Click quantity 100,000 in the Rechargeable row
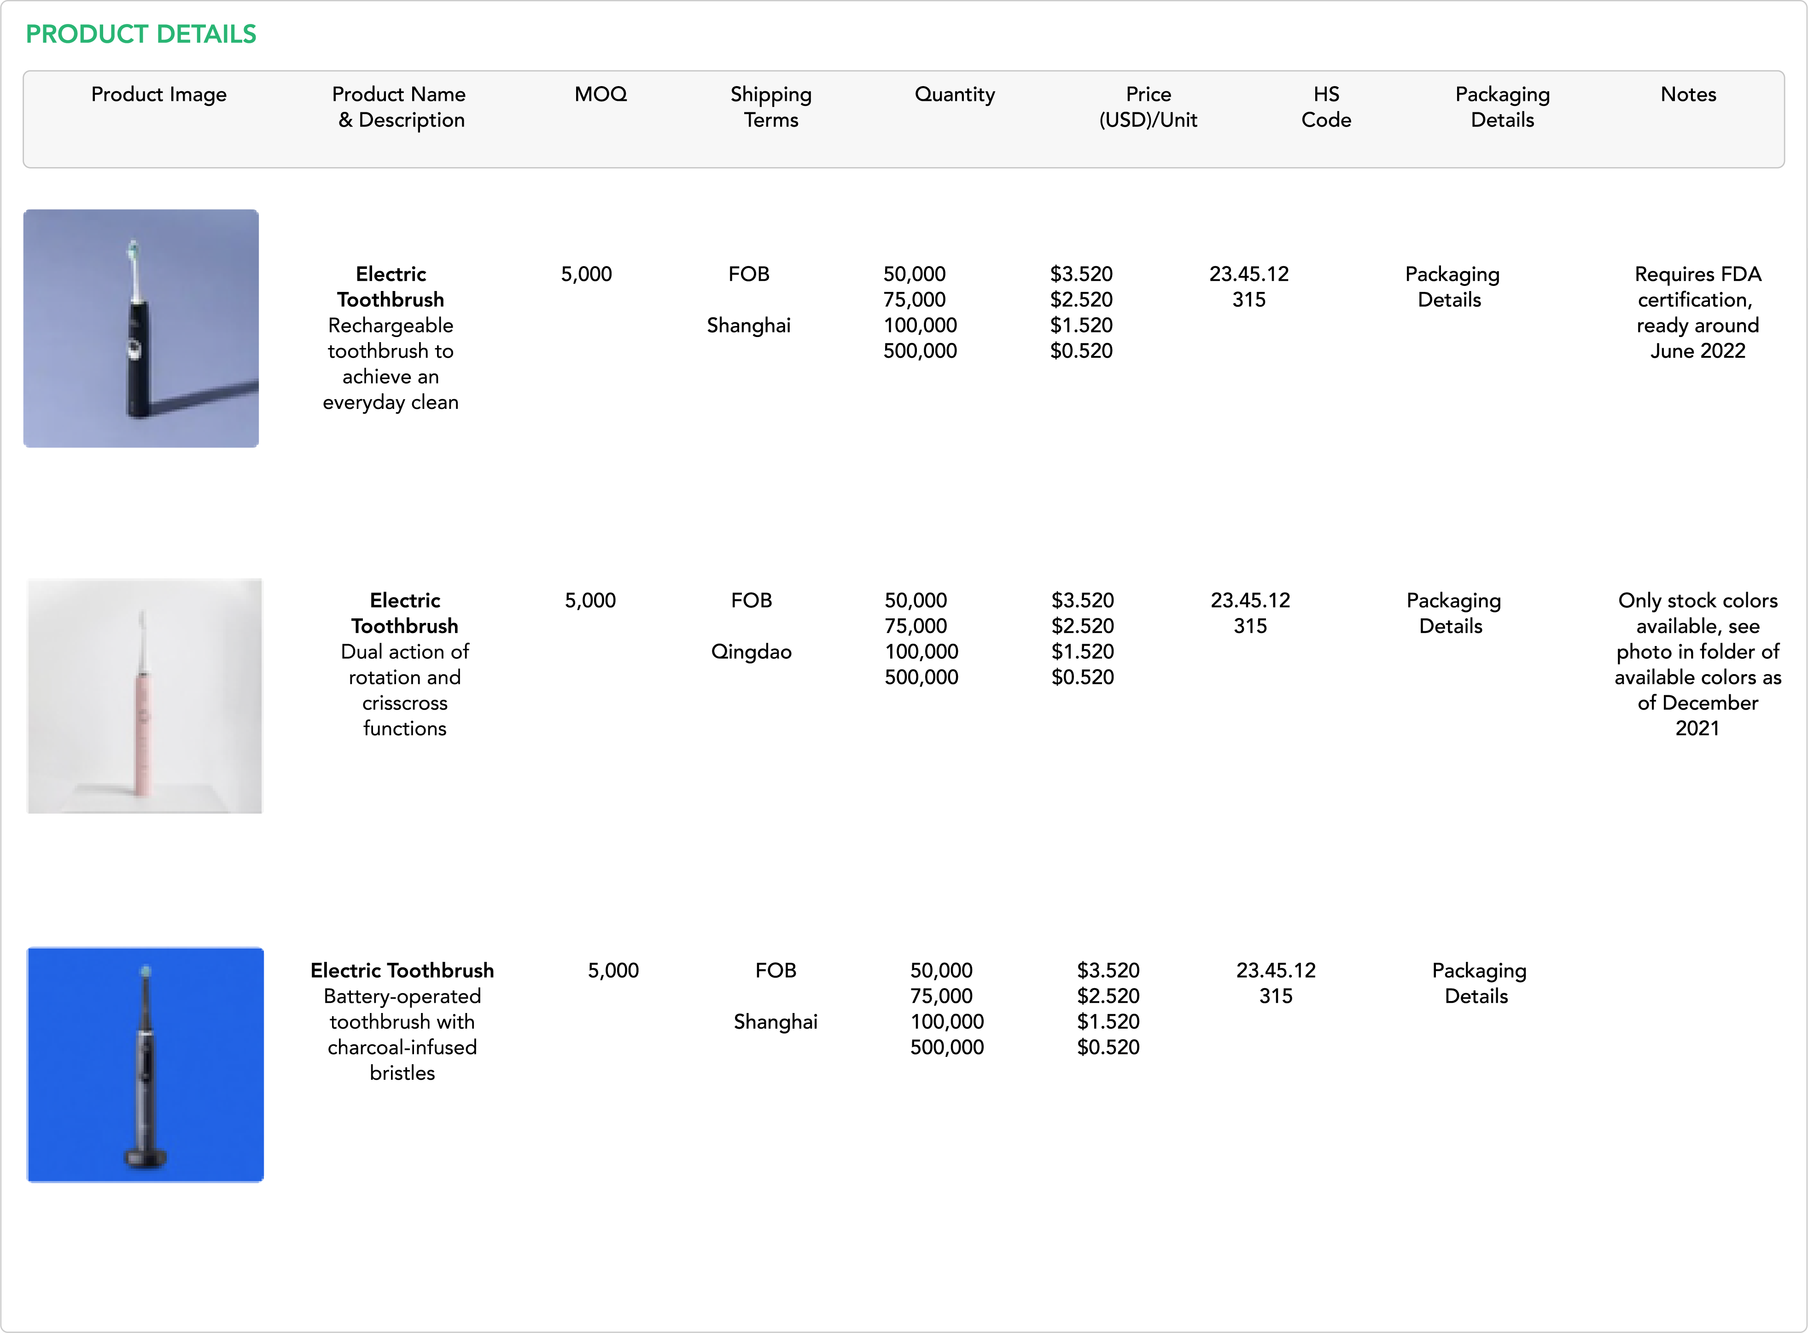 click(920, 326)
